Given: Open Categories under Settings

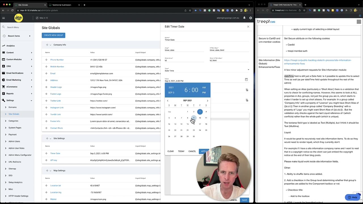Looking at the screenshot, I should click(13, 121).
